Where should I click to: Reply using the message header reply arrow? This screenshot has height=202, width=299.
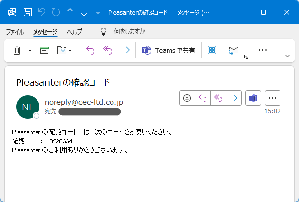(x=203, y=98)
